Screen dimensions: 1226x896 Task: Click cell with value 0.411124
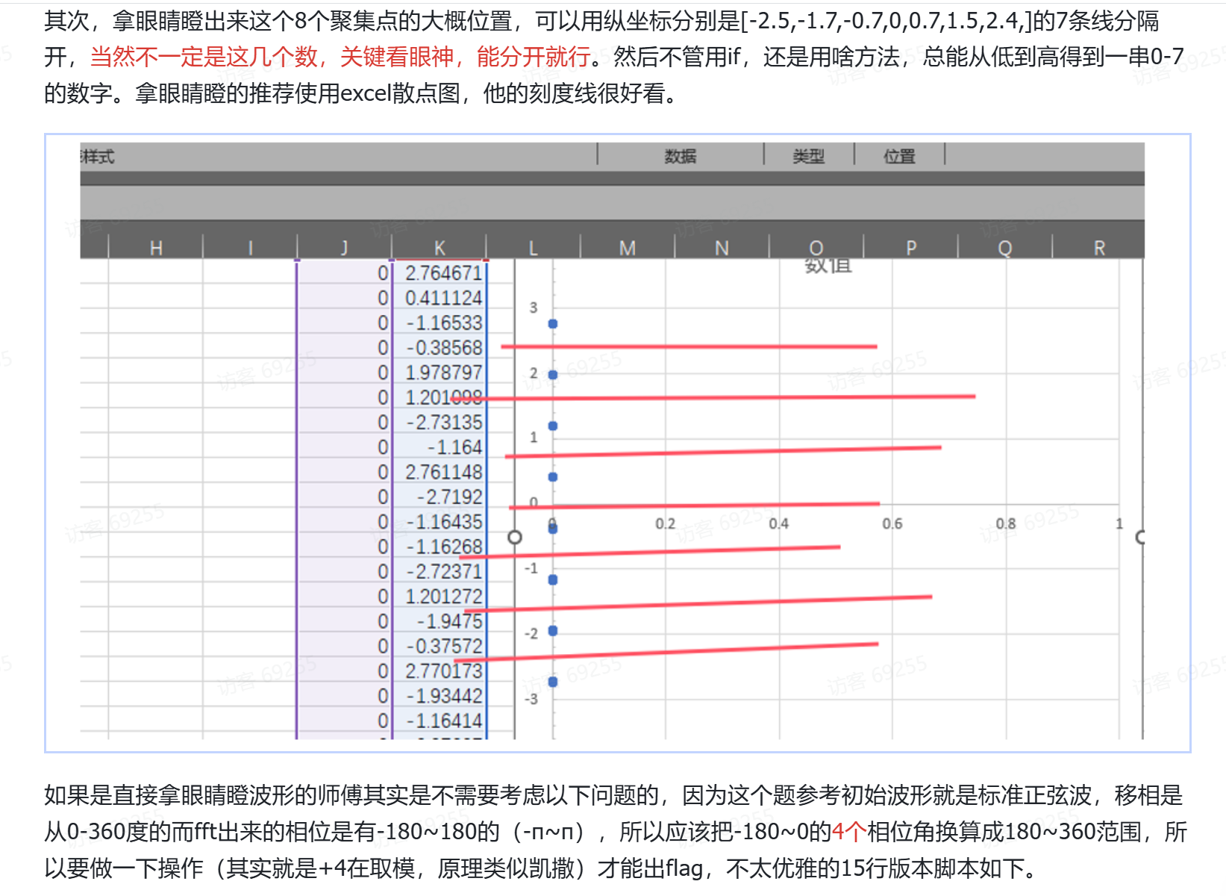(x=443, y=298)
